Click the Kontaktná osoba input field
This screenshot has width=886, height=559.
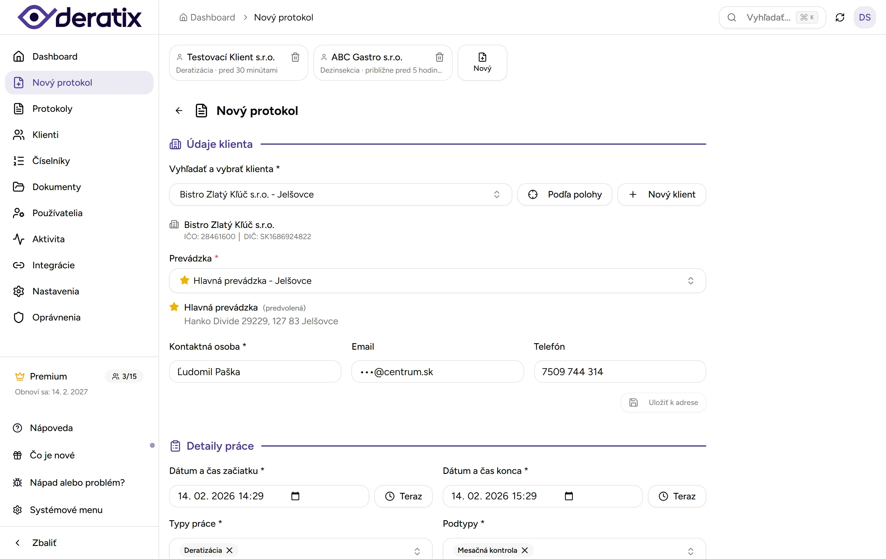(255, 371)
